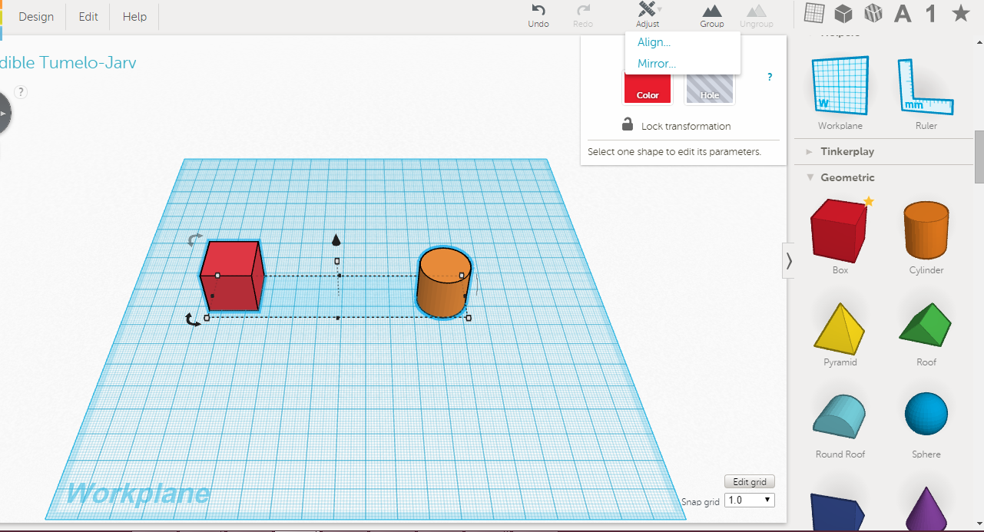Click the Edit grid button
The image size is (984, 532).
749,481
